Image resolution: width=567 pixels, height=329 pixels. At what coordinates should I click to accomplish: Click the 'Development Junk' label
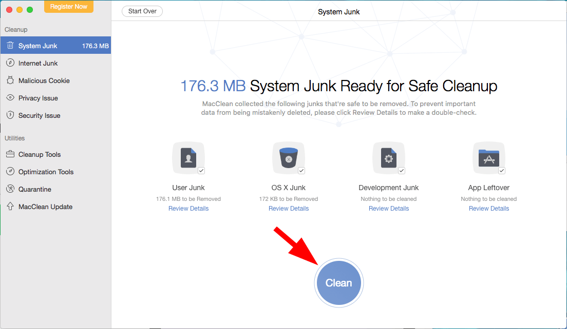click(389, 188)
